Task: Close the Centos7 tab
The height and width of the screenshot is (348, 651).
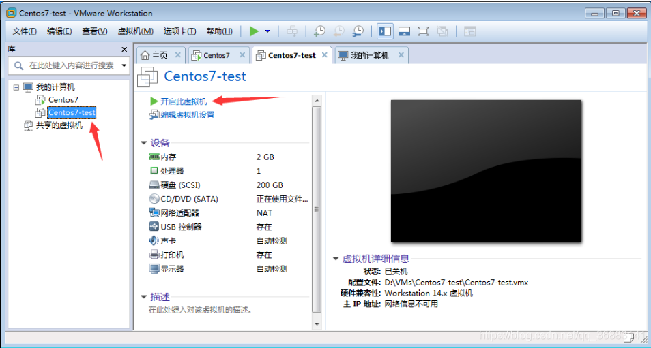Action: point(242,54)
